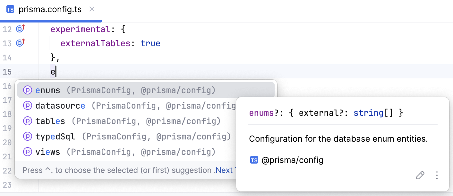Click the property icon beside views suggestion
Screen dimensions: 453x196
click(x=28, y=151)
